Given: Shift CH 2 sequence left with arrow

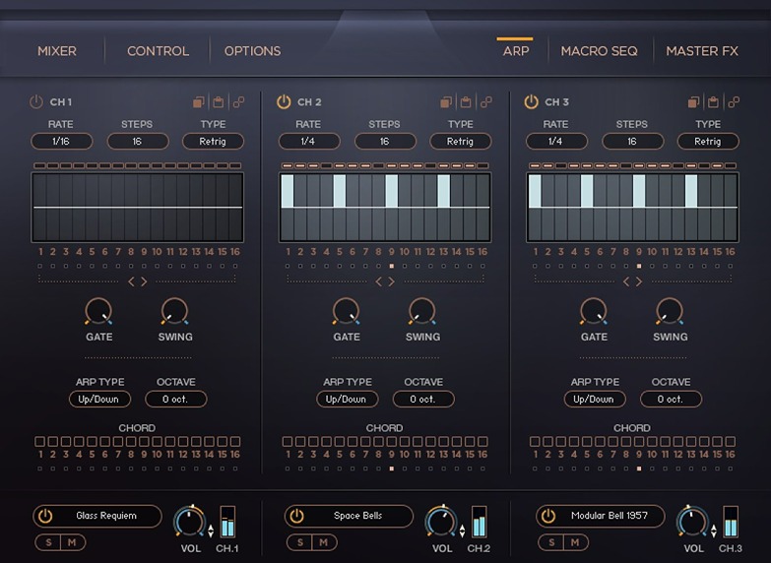Looking at the screenshot, I should 379,281.
